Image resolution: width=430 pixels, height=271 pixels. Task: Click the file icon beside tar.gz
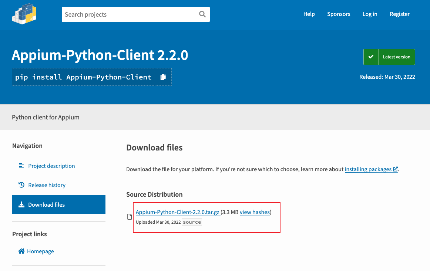[130, 217]
